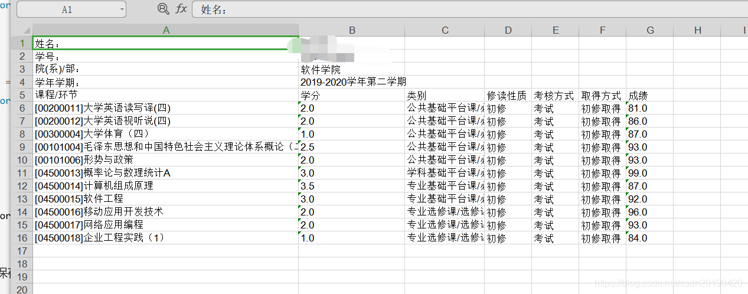
Task: Click 初修 cell in 形势与政策 row
Action: point(508,160)
